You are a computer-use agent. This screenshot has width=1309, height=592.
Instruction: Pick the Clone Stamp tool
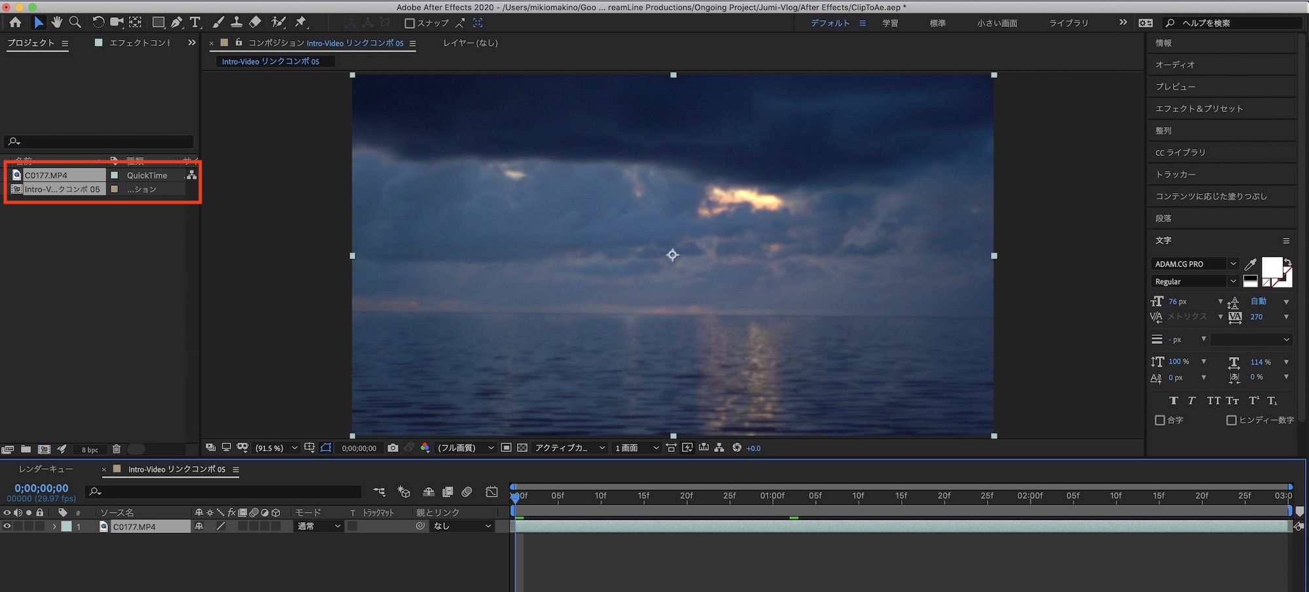coord(236,22)
